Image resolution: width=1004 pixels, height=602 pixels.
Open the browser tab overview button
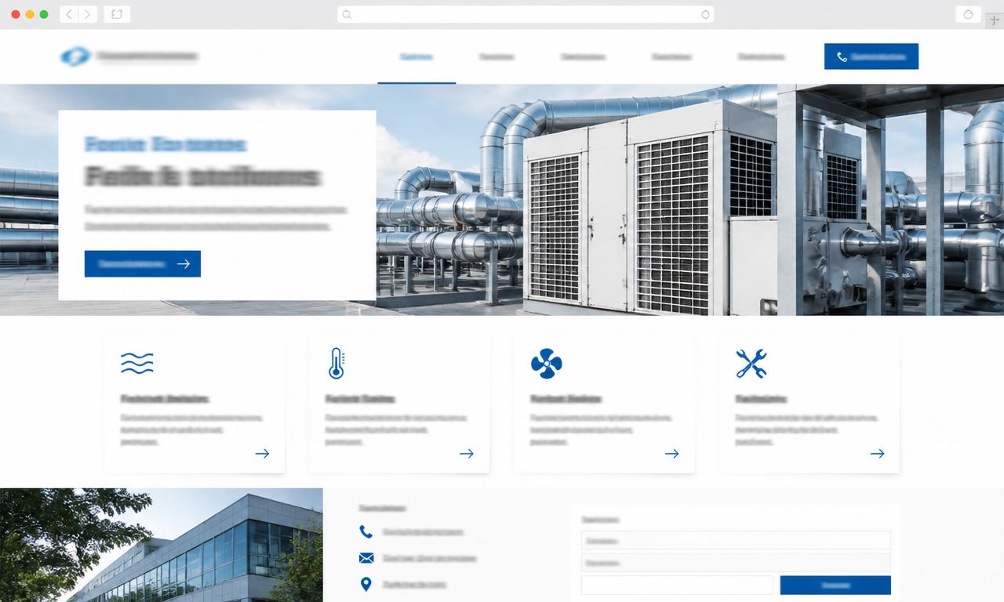[117, 14]
